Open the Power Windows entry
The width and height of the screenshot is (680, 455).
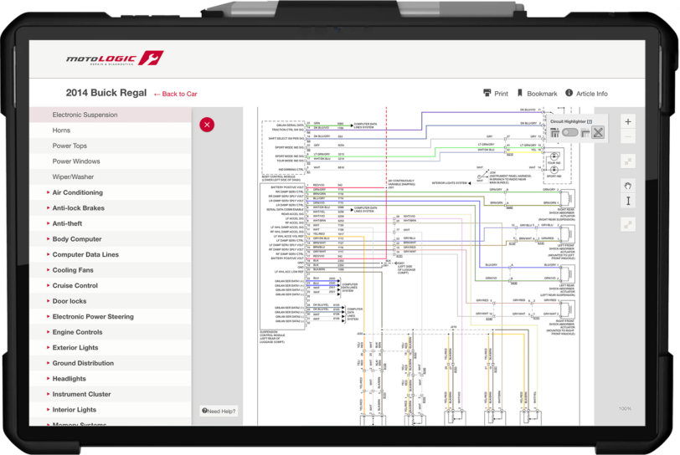pyautogui.click(x=111, y=161)
